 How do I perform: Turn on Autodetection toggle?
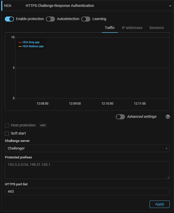pos(50,19)
